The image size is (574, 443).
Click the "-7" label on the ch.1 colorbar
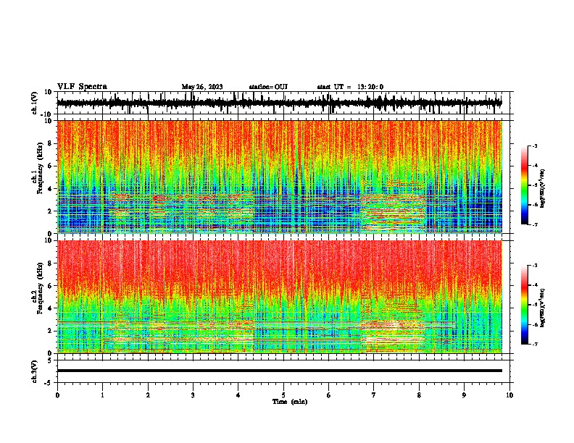pos(535,224)
